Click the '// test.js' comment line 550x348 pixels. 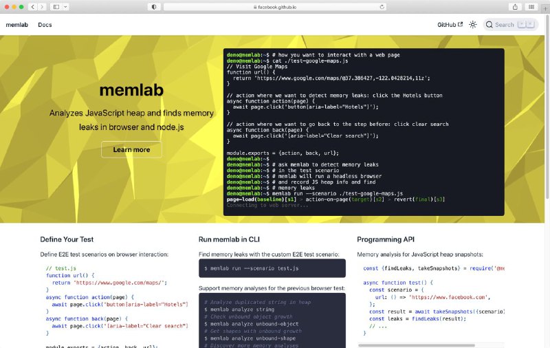[61, 268]
